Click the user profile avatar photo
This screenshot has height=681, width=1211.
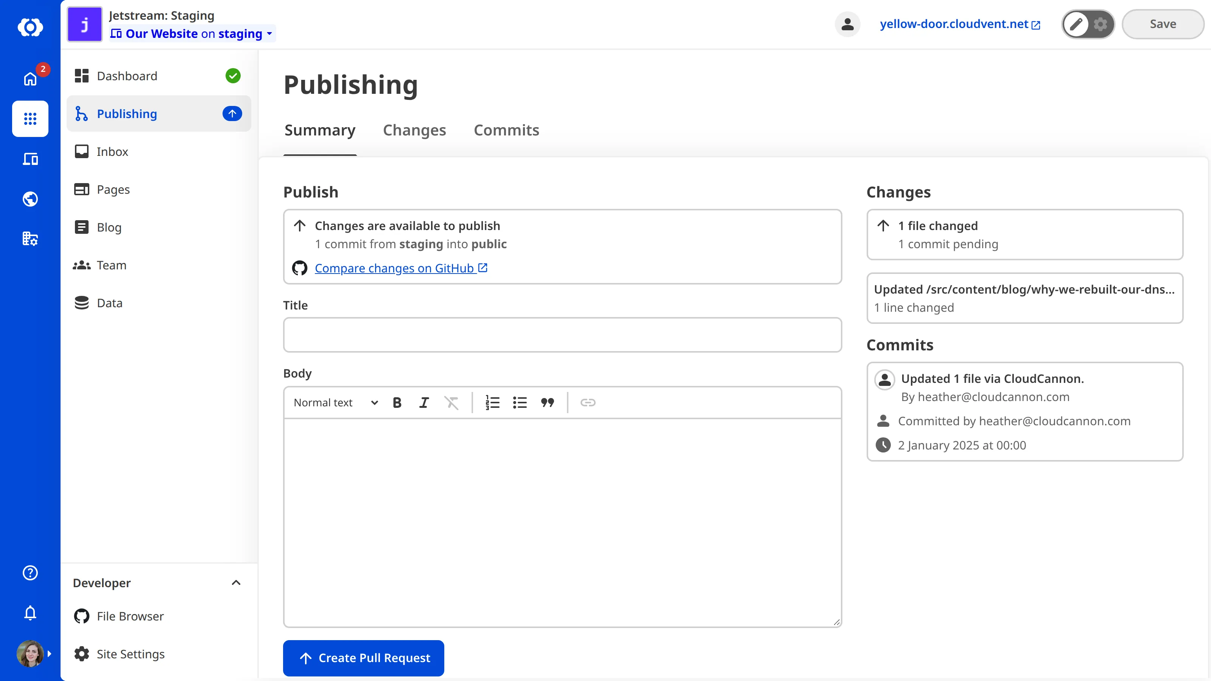pyautogui.click(x=30, y=653)
